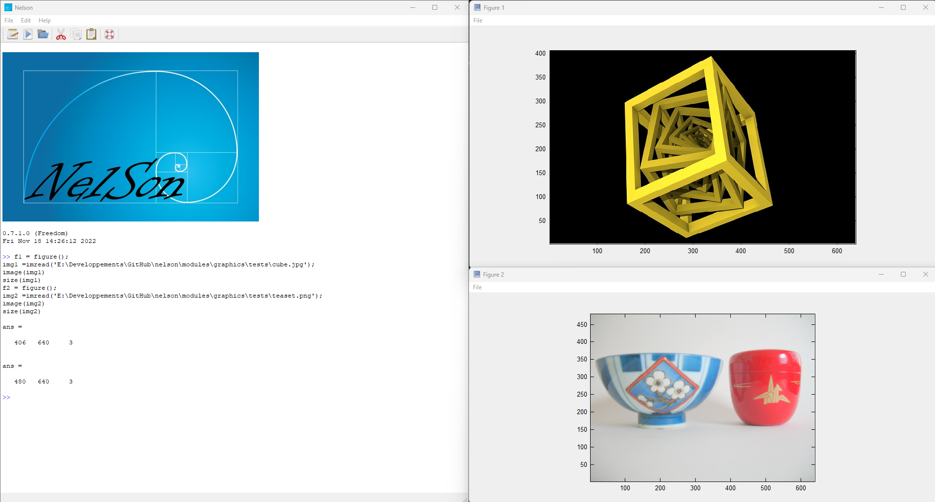935x502 pixels.
Task: Click y-axis label 400 in Figure 1
Action: coord(540,53)
